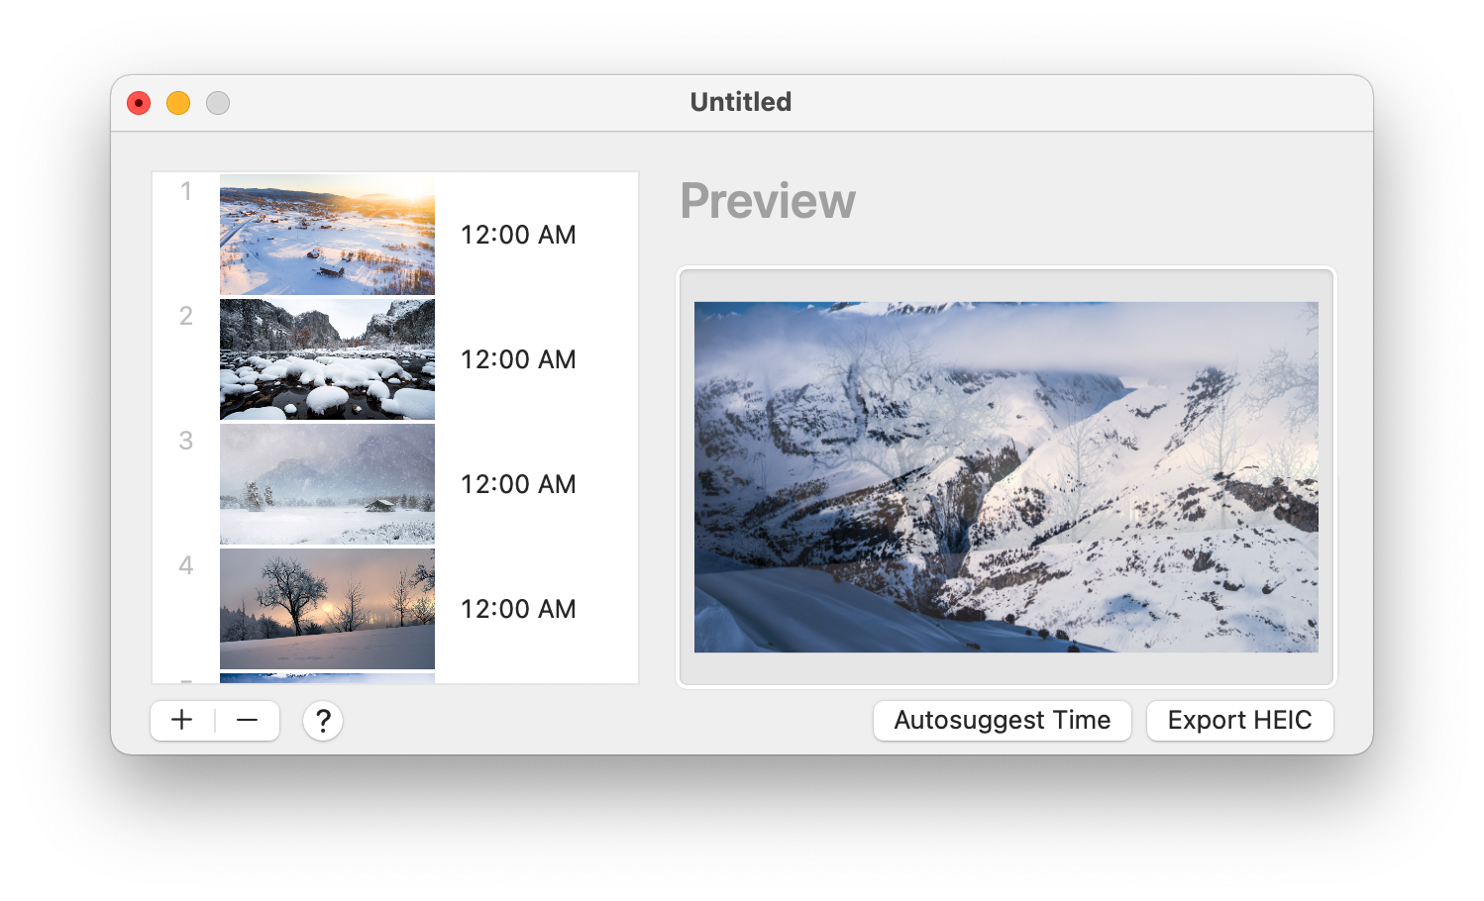Image resolution: width=1484 pixels, height=901 pixels.
Task: Export the wallpaper as HEIC
Action: 1239,720
